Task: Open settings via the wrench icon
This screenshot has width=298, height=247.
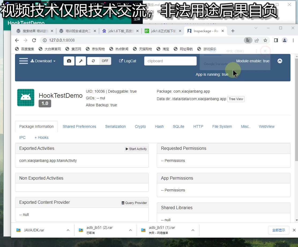Action: (x=81, y=61)
